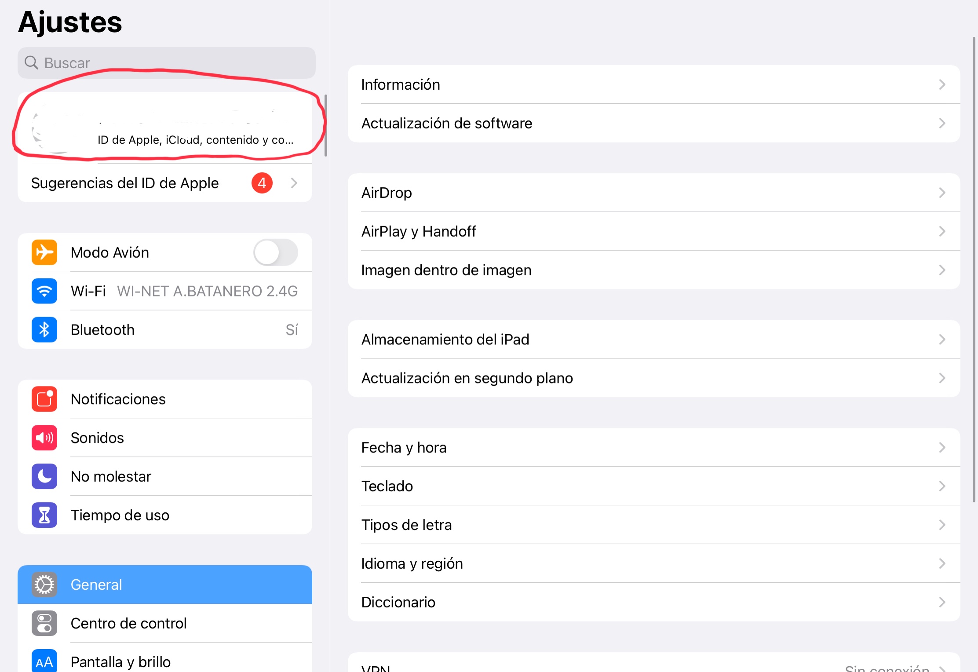The image size is (978, 672).
Task: Tap the blue Wi-Fi icon
Action: 44,291
